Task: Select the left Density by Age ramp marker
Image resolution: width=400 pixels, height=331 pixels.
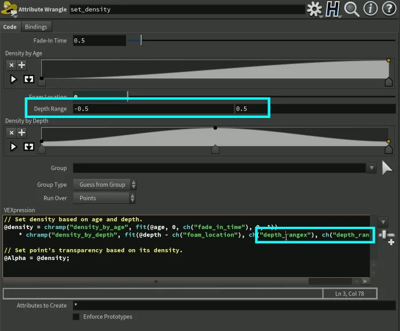Action: [x=42, y=82]
